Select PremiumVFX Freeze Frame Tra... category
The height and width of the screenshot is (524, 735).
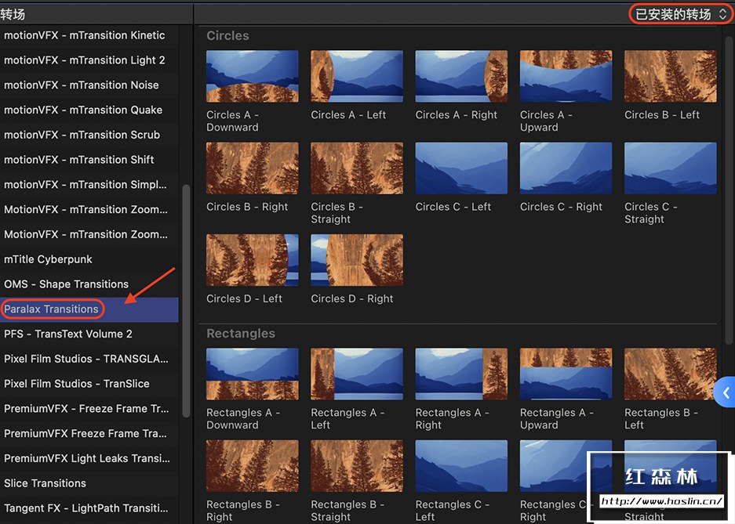click(x=89, y=433)
